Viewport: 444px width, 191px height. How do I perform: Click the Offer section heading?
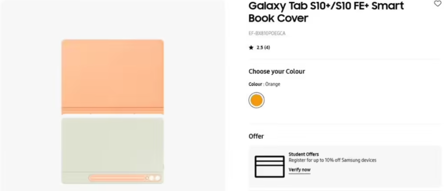click(x=256, y=136)
